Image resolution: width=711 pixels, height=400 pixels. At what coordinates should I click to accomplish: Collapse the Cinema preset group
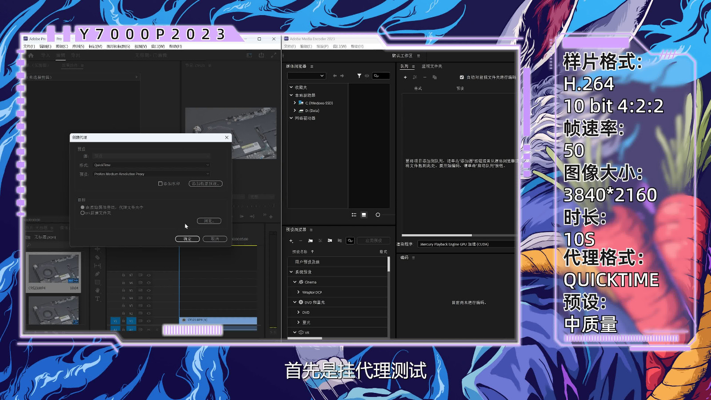295,282
